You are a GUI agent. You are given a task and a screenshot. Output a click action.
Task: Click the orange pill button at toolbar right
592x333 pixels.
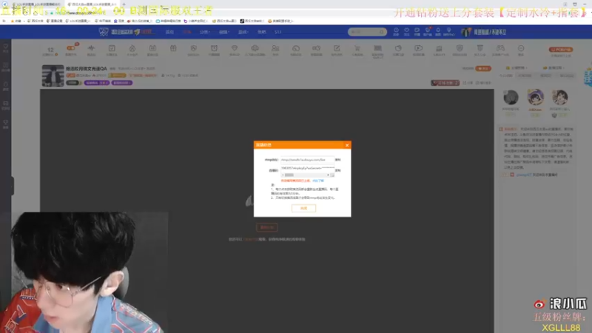[561, 50]
